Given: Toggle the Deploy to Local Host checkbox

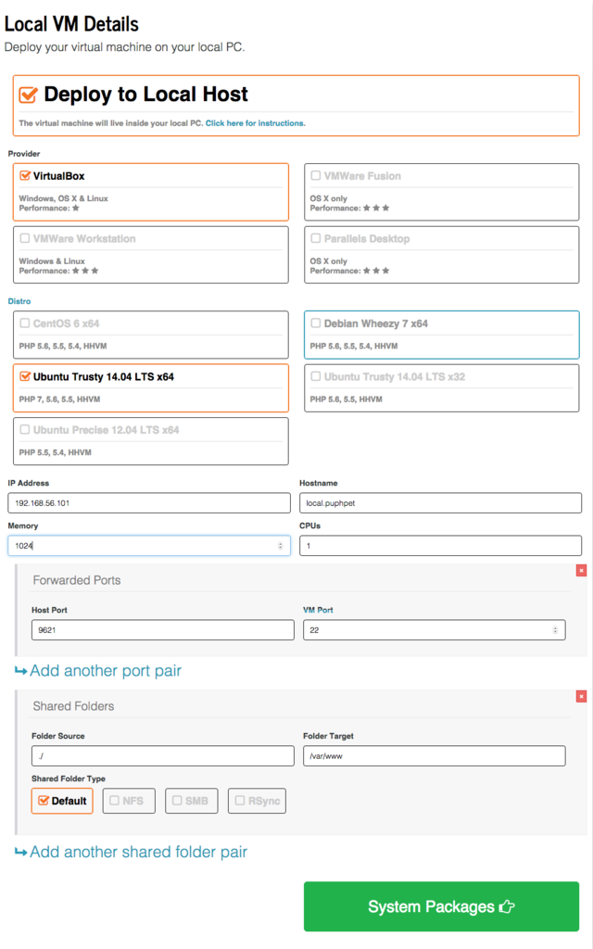Looking at the screenshot, I should 28,95.
